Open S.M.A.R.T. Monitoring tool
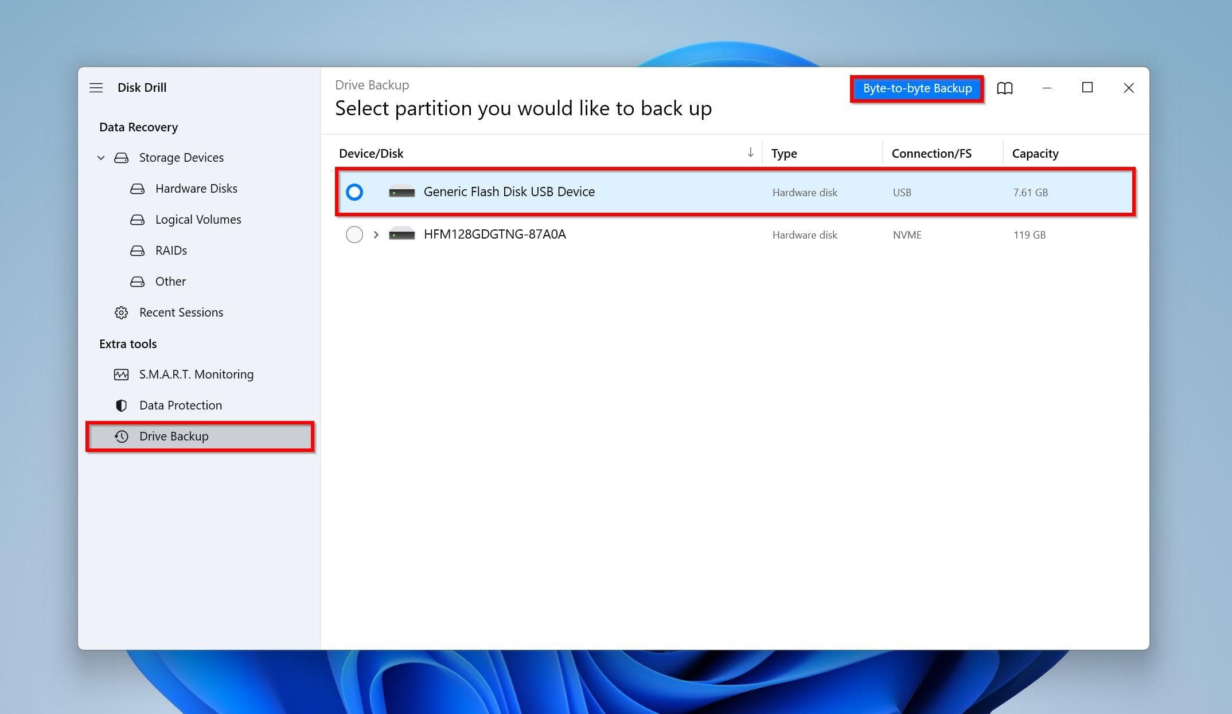 [196, 374]
